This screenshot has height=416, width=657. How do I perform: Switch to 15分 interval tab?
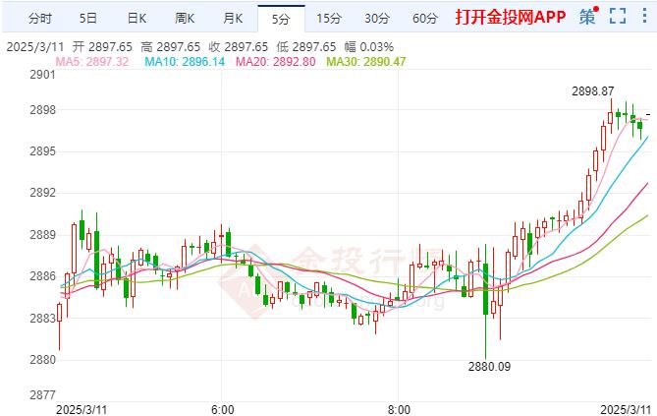329,19
